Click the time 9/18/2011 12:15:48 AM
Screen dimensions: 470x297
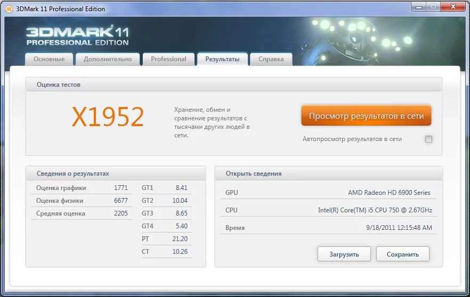coord(399,228)
